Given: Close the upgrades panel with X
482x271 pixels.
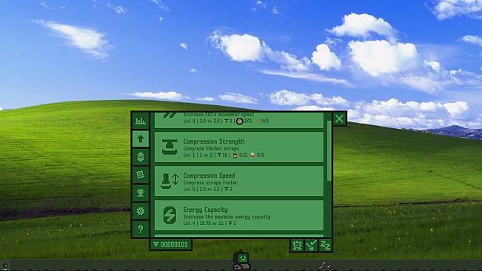Looking at the screenshot, I should pos(339,118).
